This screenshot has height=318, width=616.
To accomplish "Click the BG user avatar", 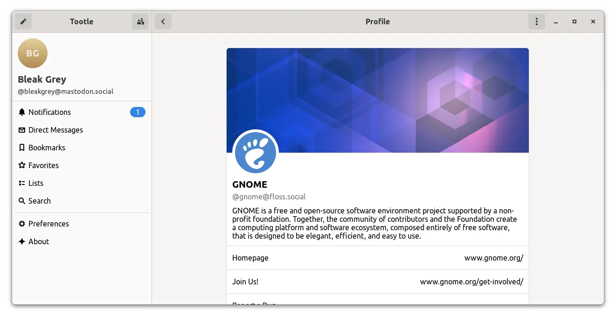I will coord(33,53).
